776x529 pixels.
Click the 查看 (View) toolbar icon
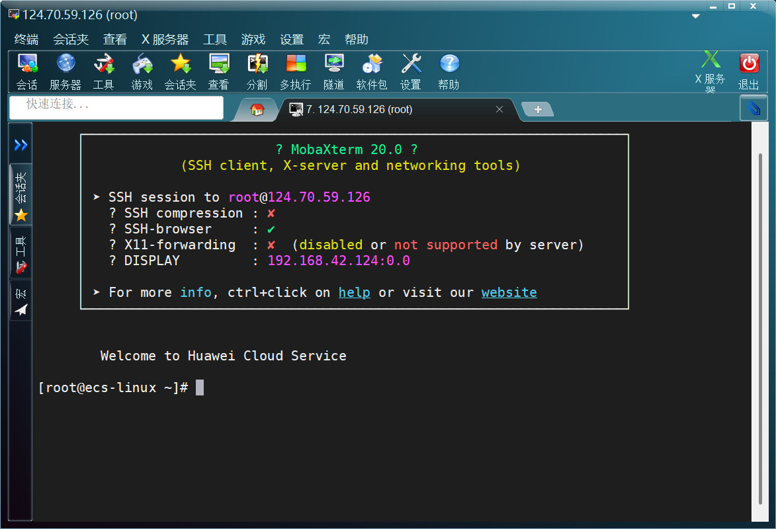219,72
